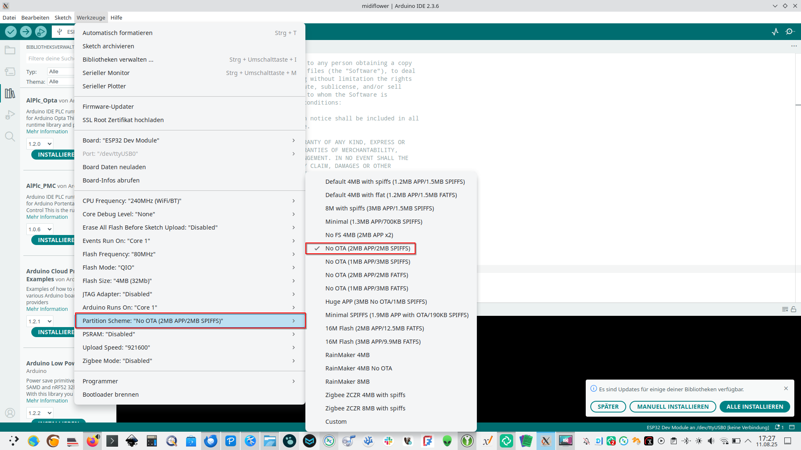The height and width of the screenshot is (450, 801).
Task: Expand PSRAM Disabled submenu
Action: tap(190, 334)
